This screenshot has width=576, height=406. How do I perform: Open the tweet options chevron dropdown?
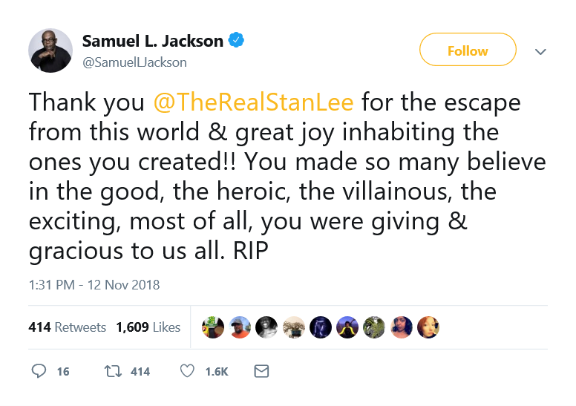click(x=540, y=51)
